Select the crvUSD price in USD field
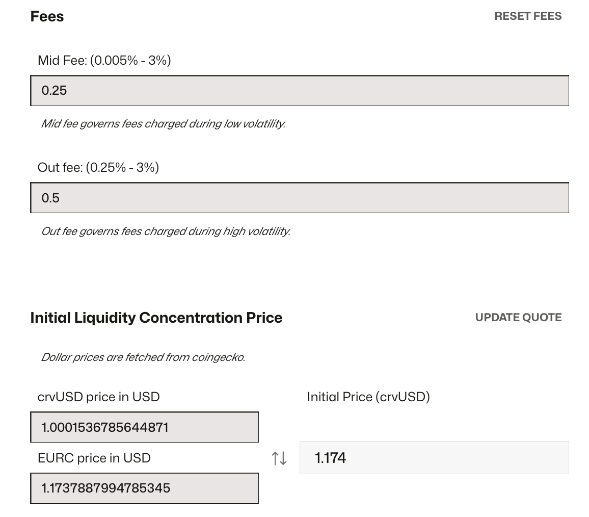This screenshot has width=589, height=517. click(x=144, y=427)
